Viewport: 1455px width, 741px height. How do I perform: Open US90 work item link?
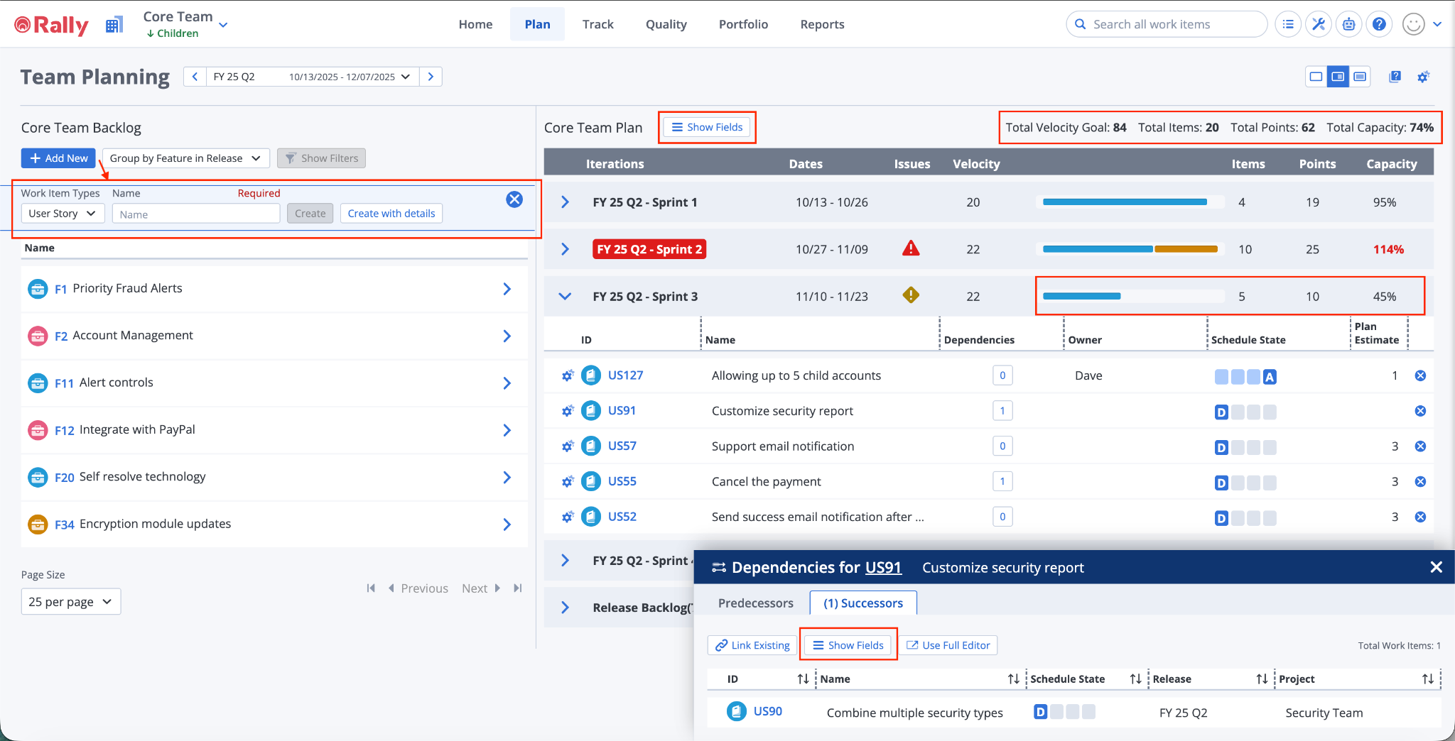click(767, 711)
